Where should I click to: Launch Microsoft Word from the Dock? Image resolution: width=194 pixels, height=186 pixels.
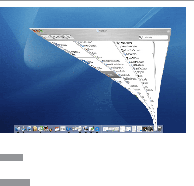69,129
